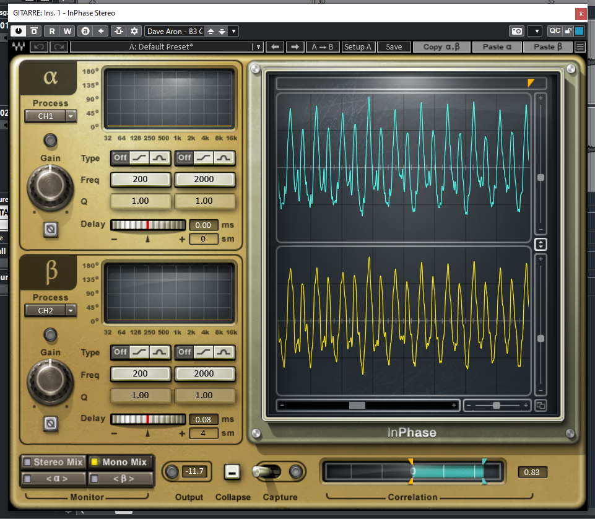Open the Default Preset dropdown arrow
Viewport: 595px width, 519px height.
258,46
